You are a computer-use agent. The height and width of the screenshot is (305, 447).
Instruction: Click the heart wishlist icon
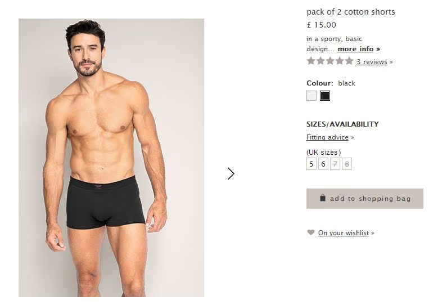point(311,232)
